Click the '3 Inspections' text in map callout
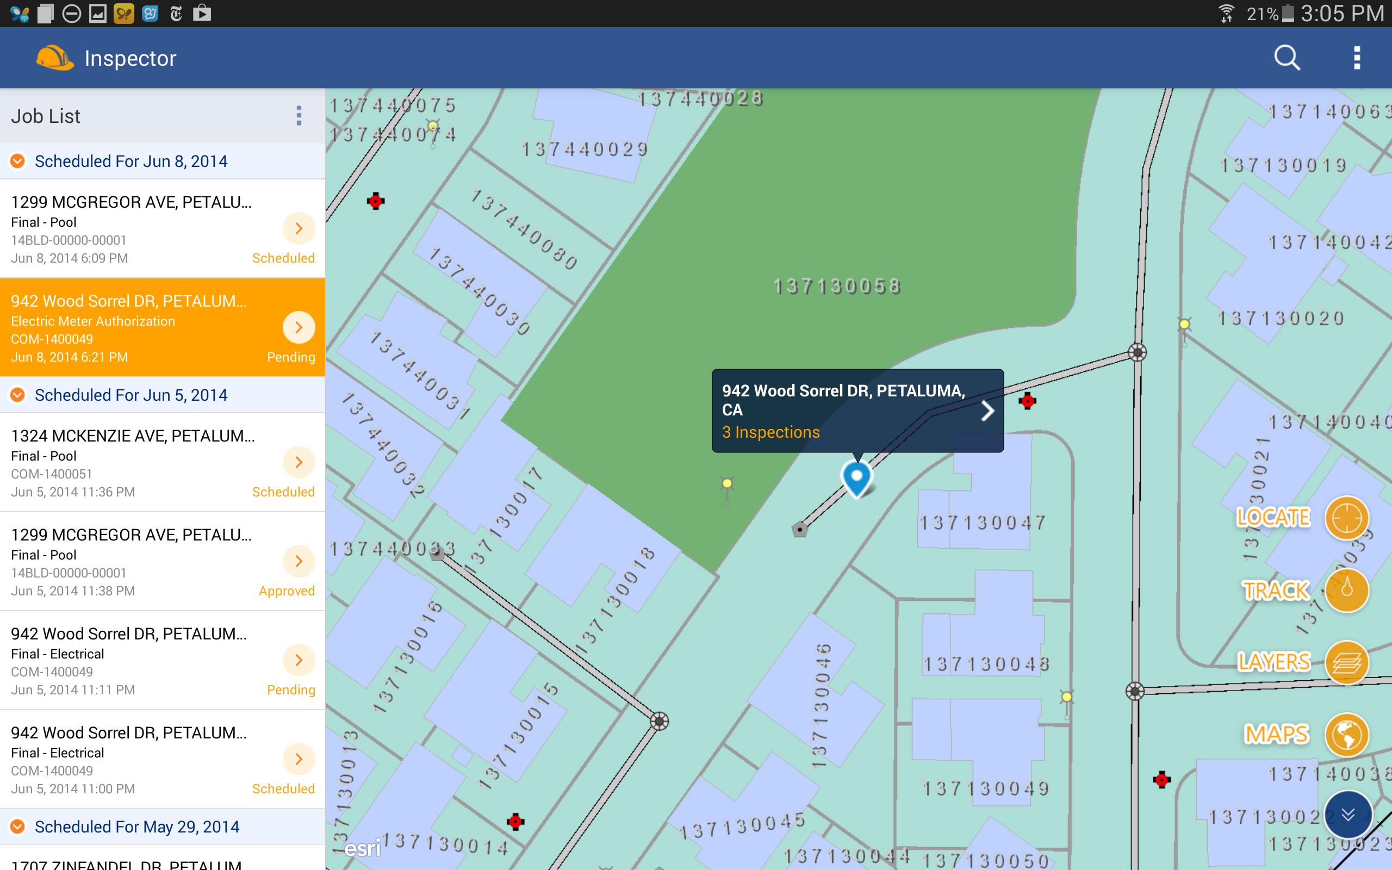The width and height of the screenshot is (1392, 870). 770,432
